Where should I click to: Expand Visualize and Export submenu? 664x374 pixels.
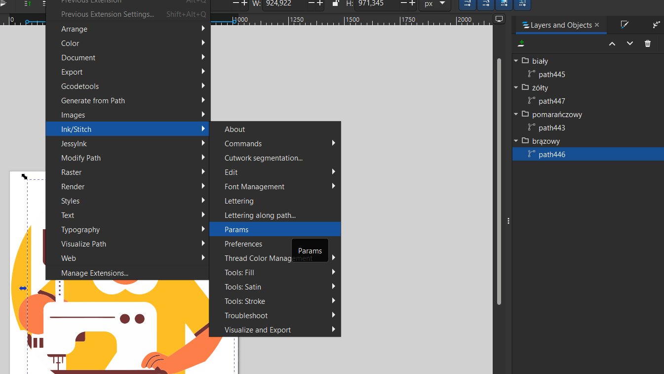(275, 330)
